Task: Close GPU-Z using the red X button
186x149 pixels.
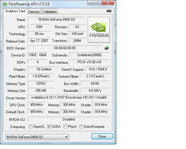Action: (108, 3)
